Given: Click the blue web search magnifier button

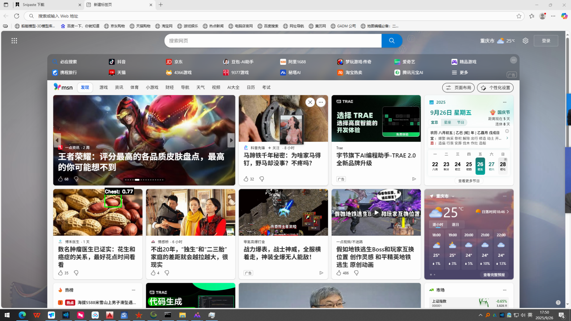Looking at the screenshot, I should pyautogui.click(x=392, y=41).
